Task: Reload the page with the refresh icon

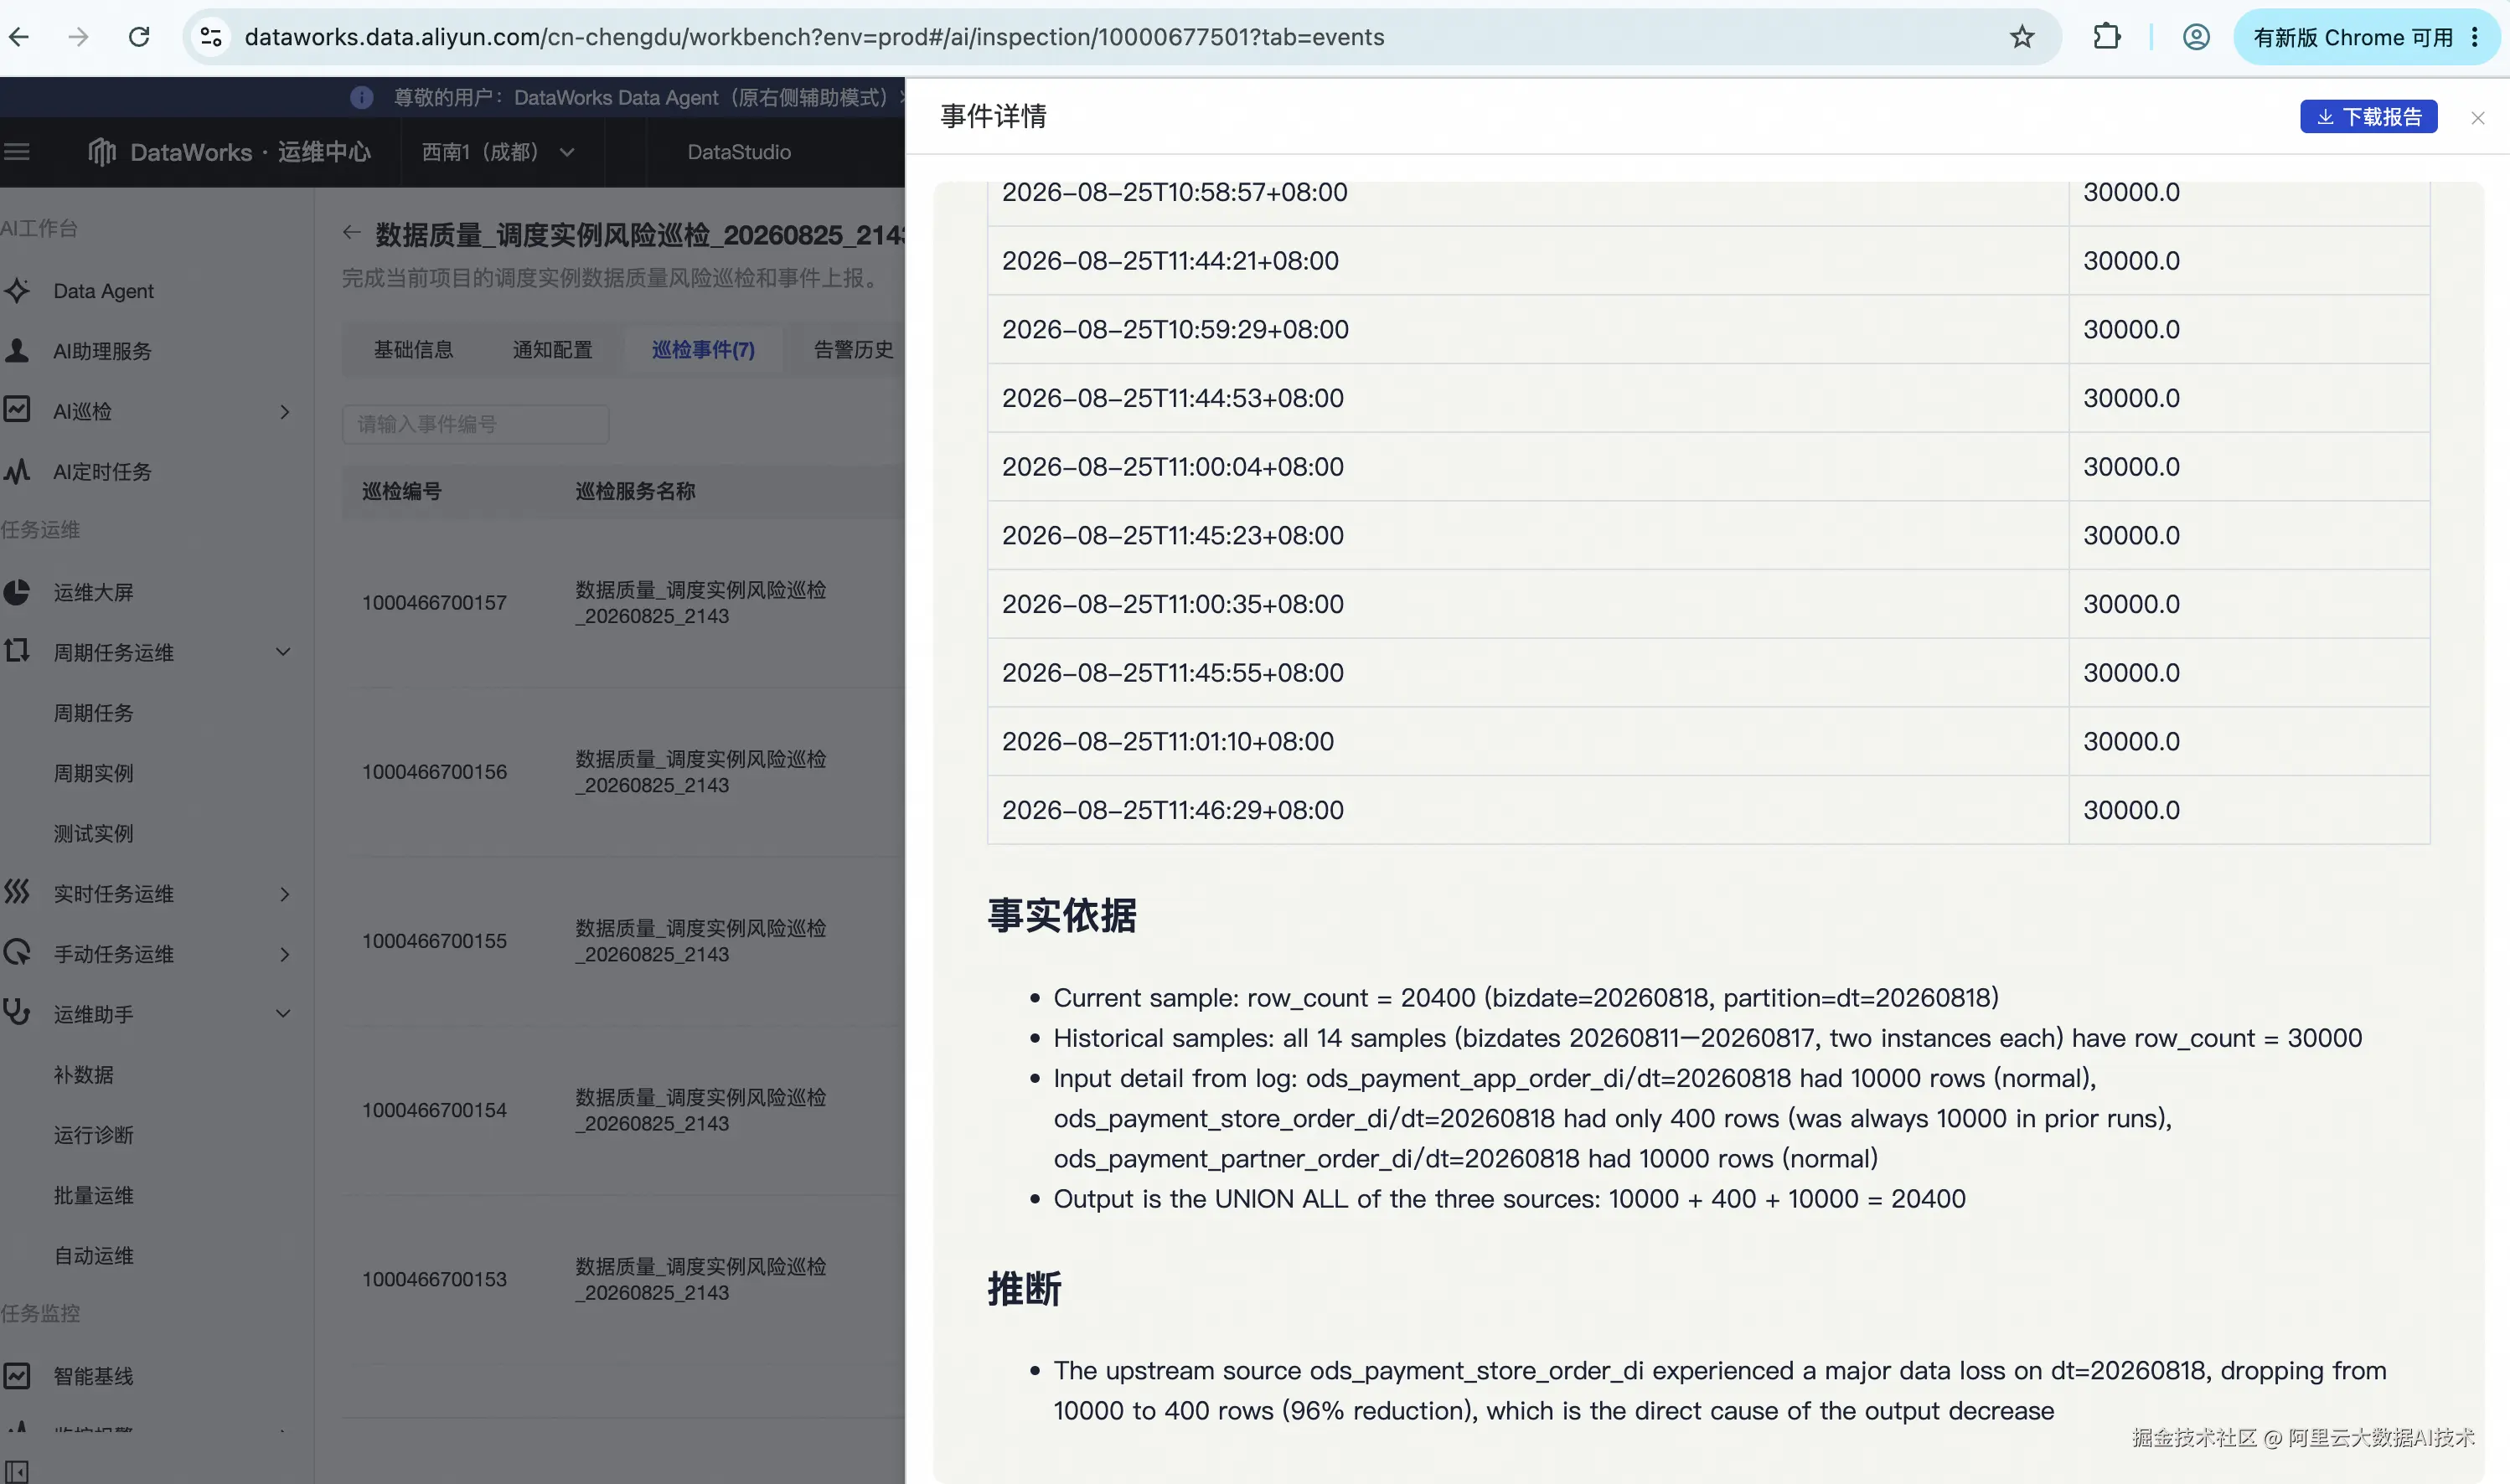Action: coord(139,37)
